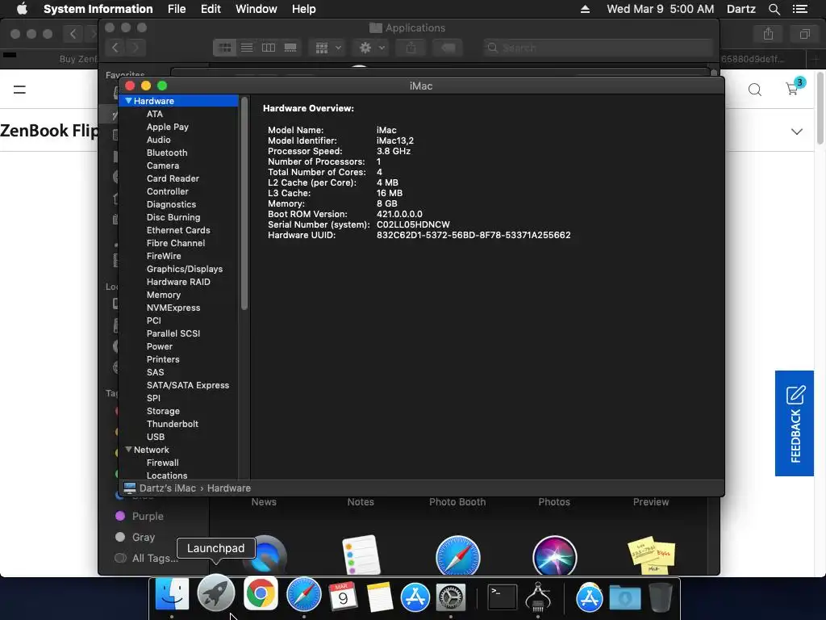Click the System Information sidebar scrollbar
Image resolution: width=826 pixels, height=620 pixels.
[x=244, y=203]
